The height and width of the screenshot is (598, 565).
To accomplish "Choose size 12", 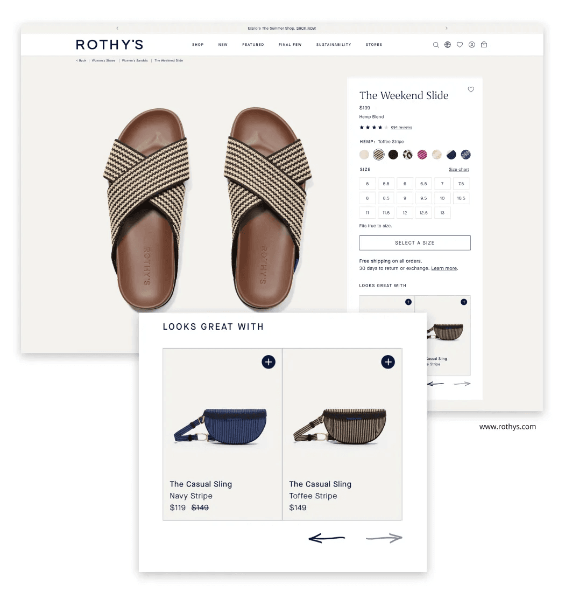I will coord(405,213).
